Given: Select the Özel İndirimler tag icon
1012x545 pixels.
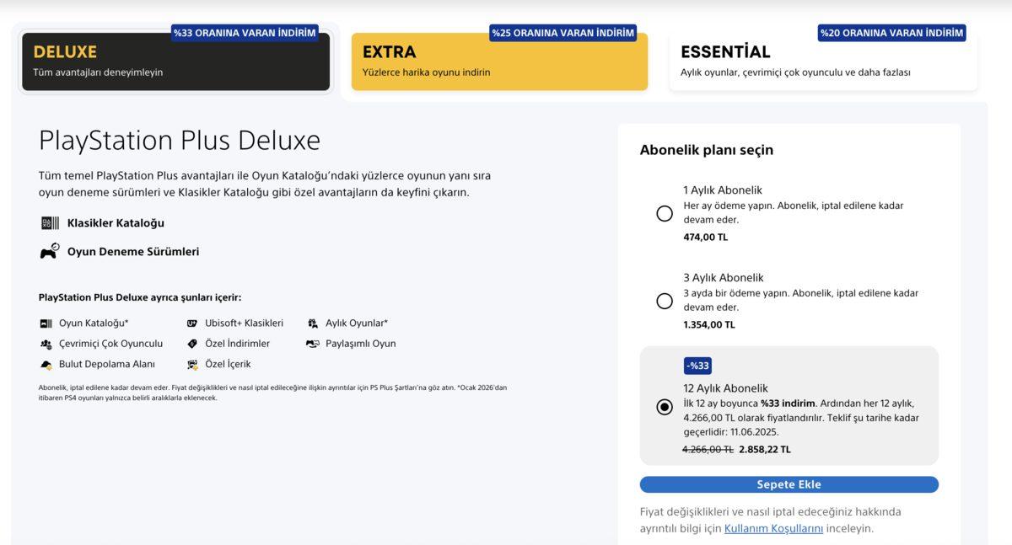Looking at the screenshot, I should (x=193, y=344).
